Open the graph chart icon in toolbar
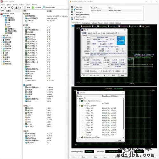This screenshot has width=159, height=159. [x=20, y=8]
